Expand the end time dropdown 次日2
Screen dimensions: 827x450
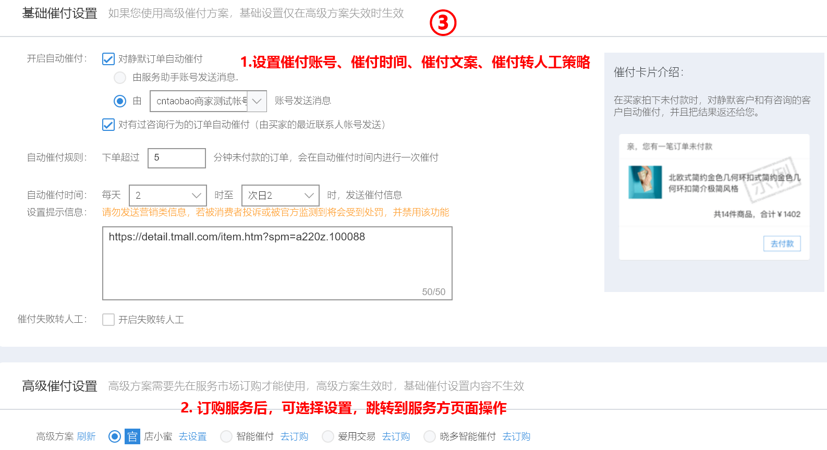(280, 196)
